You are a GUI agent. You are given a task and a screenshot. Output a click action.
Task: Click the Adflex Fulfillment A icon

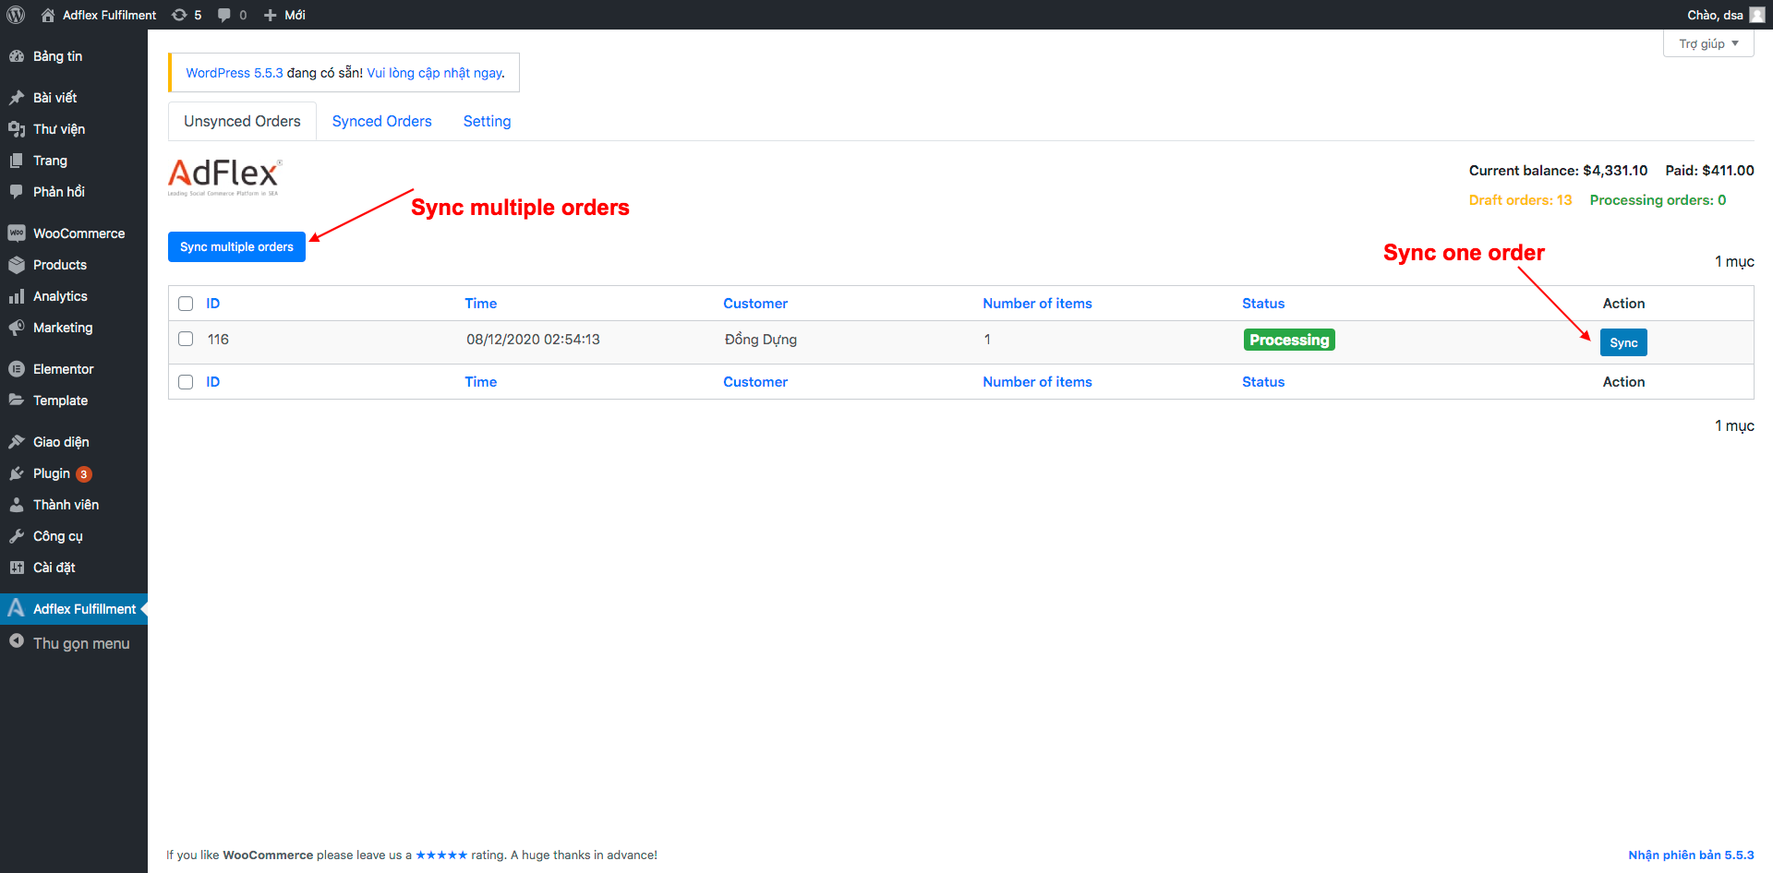click(x=16, y=608)
